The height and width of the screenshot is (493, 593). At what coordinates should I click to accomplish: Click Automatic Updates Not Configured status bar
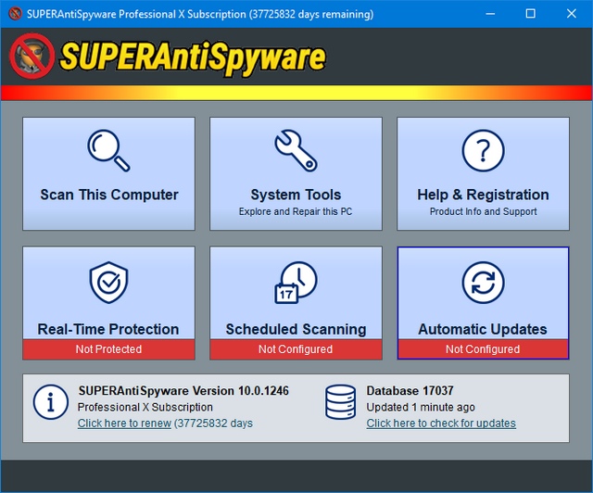click(483, 349)
